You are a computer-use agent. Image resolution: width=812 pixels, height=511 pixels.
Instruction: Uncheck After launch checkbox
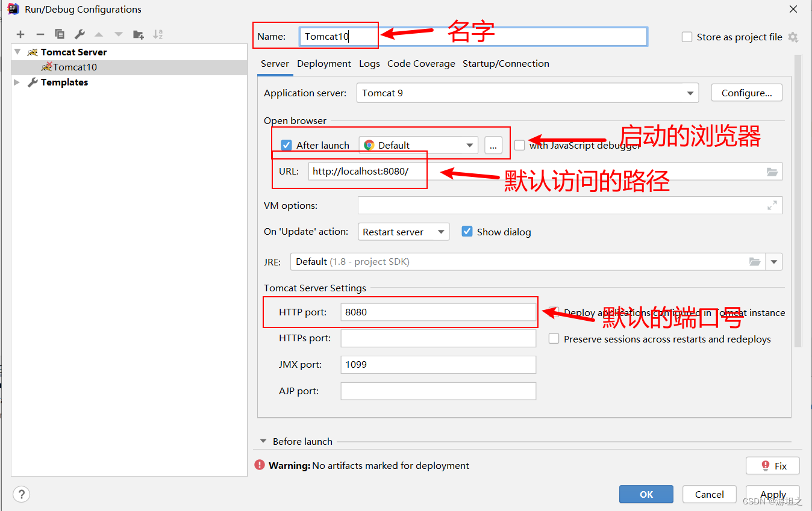(x=287, y=145)
